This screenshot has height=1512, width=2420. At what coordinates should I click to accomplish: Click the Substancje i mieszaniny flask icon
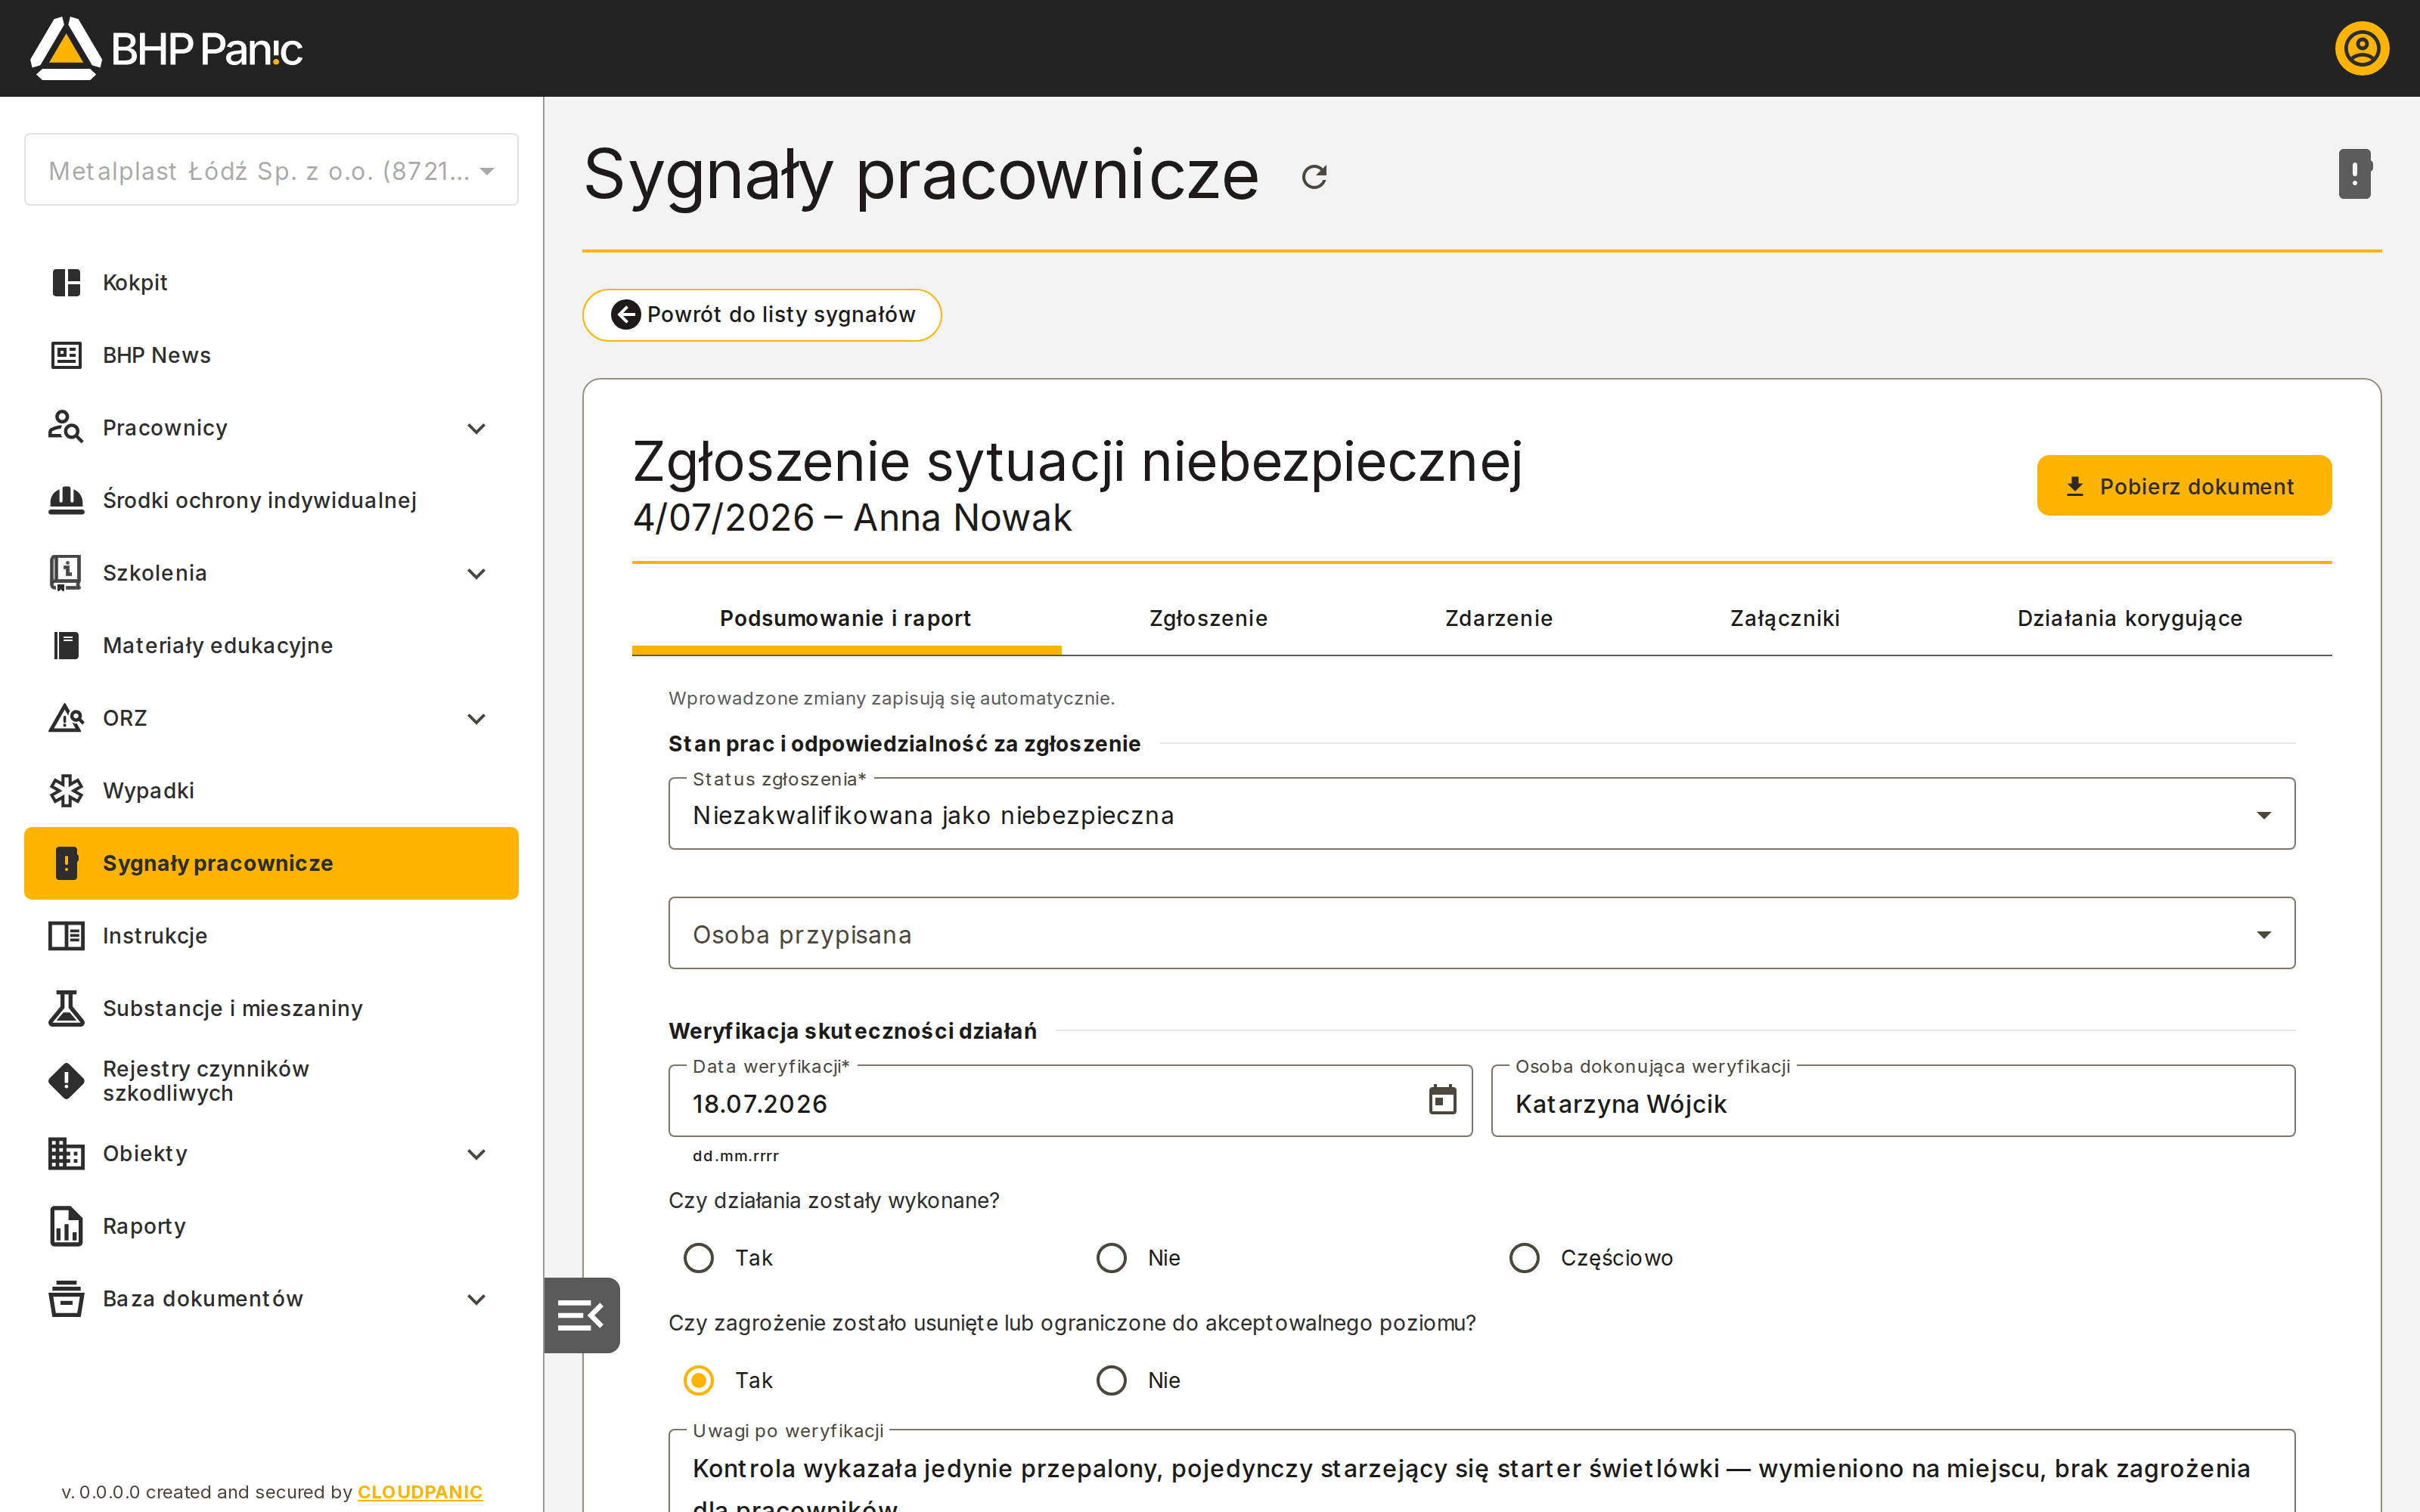pos(66,1008)
